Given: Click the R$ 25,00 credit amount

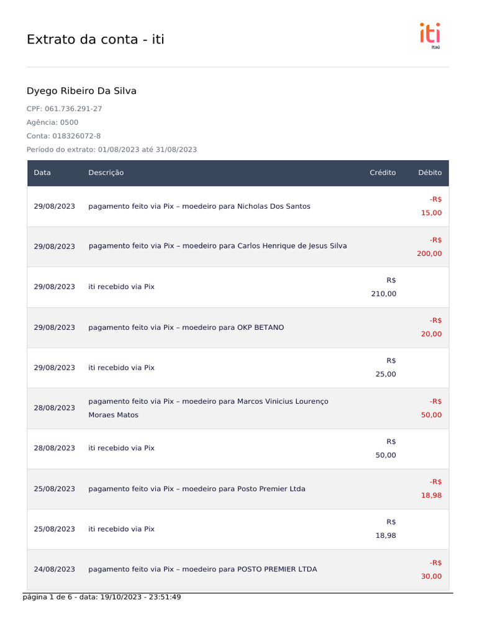Looking at the screenshot, I should click(386, 368).
